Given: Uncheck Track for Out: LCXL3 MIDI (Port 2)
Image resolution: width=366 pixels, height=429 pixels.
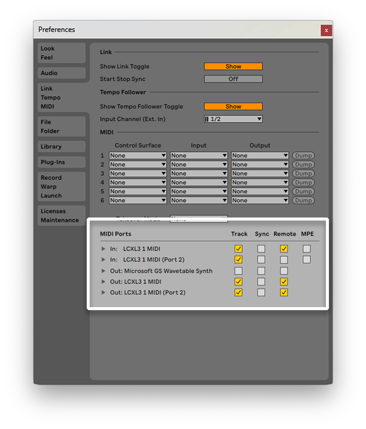Looking at the screenshot, I should pyautogui.click(x=238, y=292).
